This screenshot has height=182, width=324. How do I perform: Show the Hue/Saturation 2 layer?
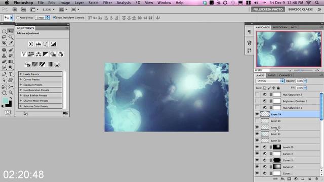[257, 95]
